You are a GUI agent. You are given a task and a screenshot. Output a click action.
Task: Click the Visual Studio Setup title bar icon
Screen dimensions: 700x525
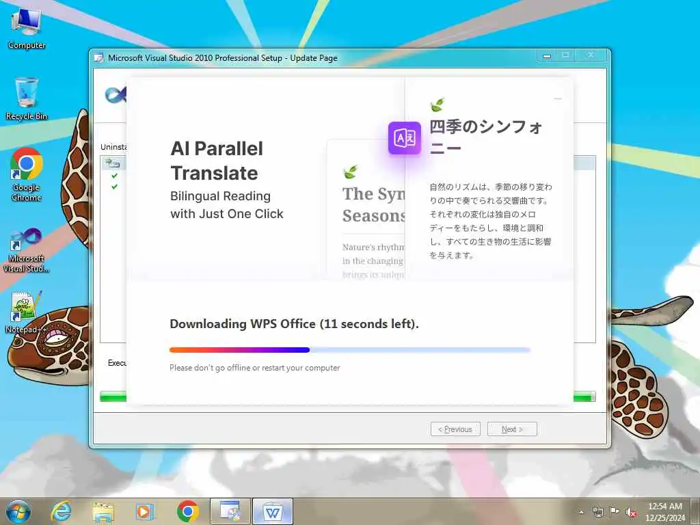pos(99,58)
